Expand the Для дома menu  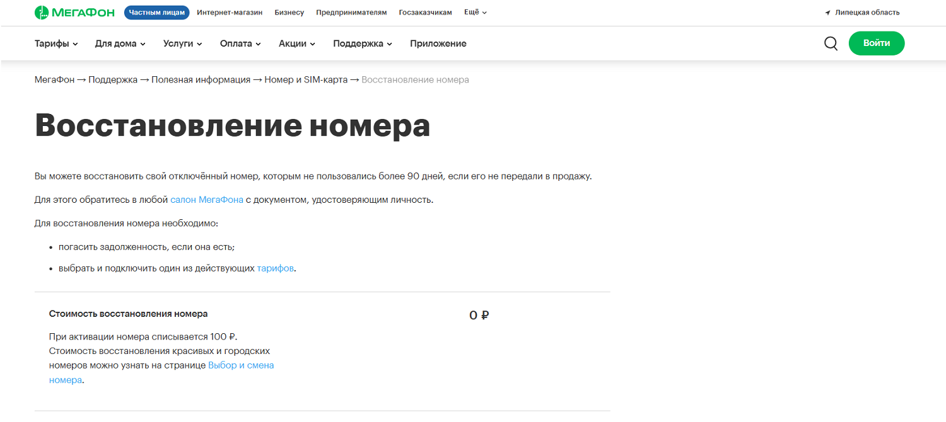click(120, 43)
